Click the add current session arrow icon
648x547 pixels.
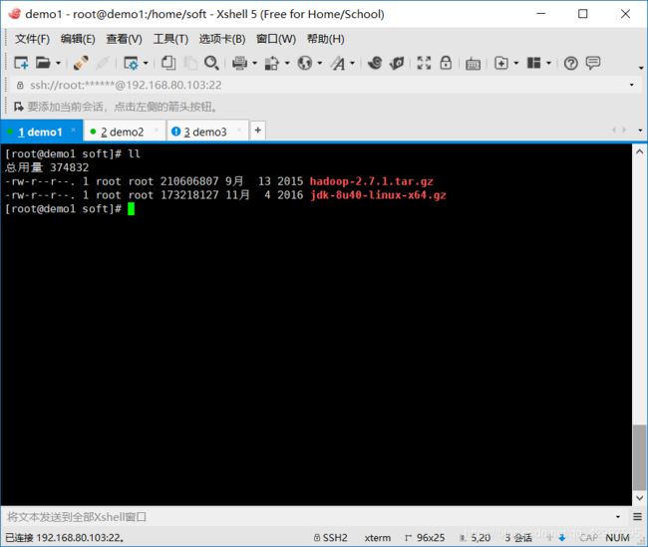pyautogui.click(x=18, y=107)
